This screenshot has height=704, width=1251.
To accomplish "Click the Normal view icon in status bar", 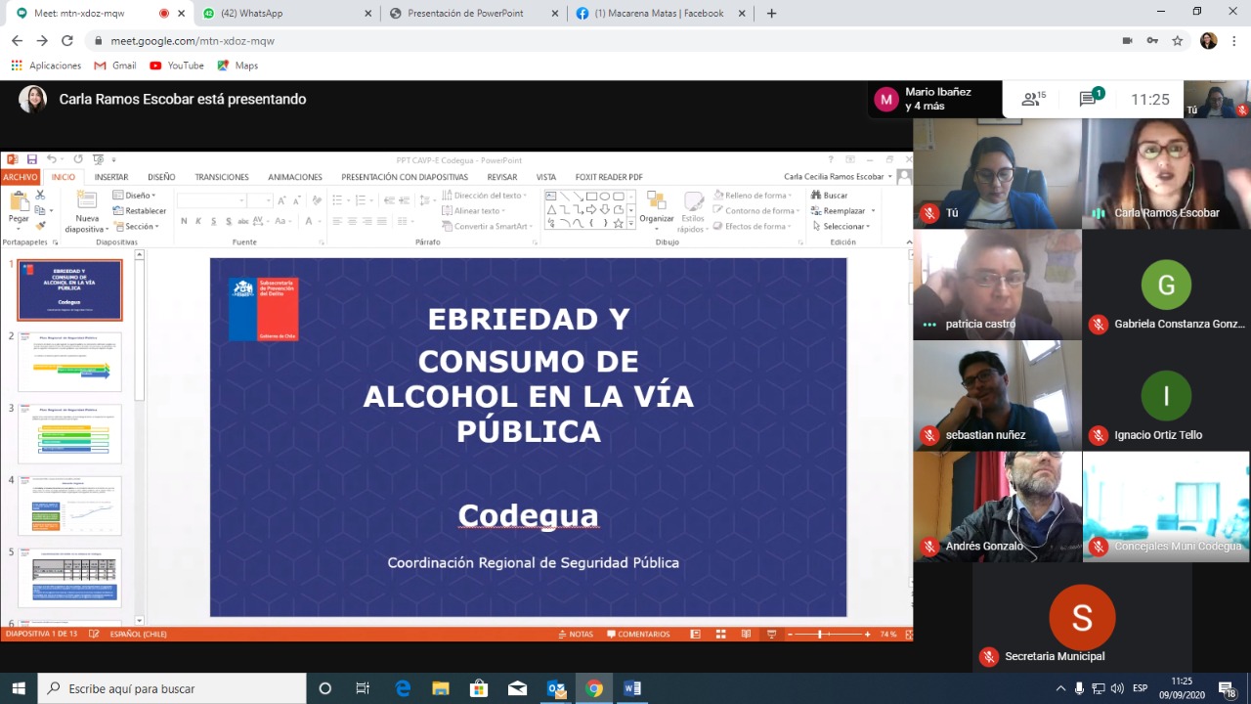I will pyautogui.click(x=696, y=635).
